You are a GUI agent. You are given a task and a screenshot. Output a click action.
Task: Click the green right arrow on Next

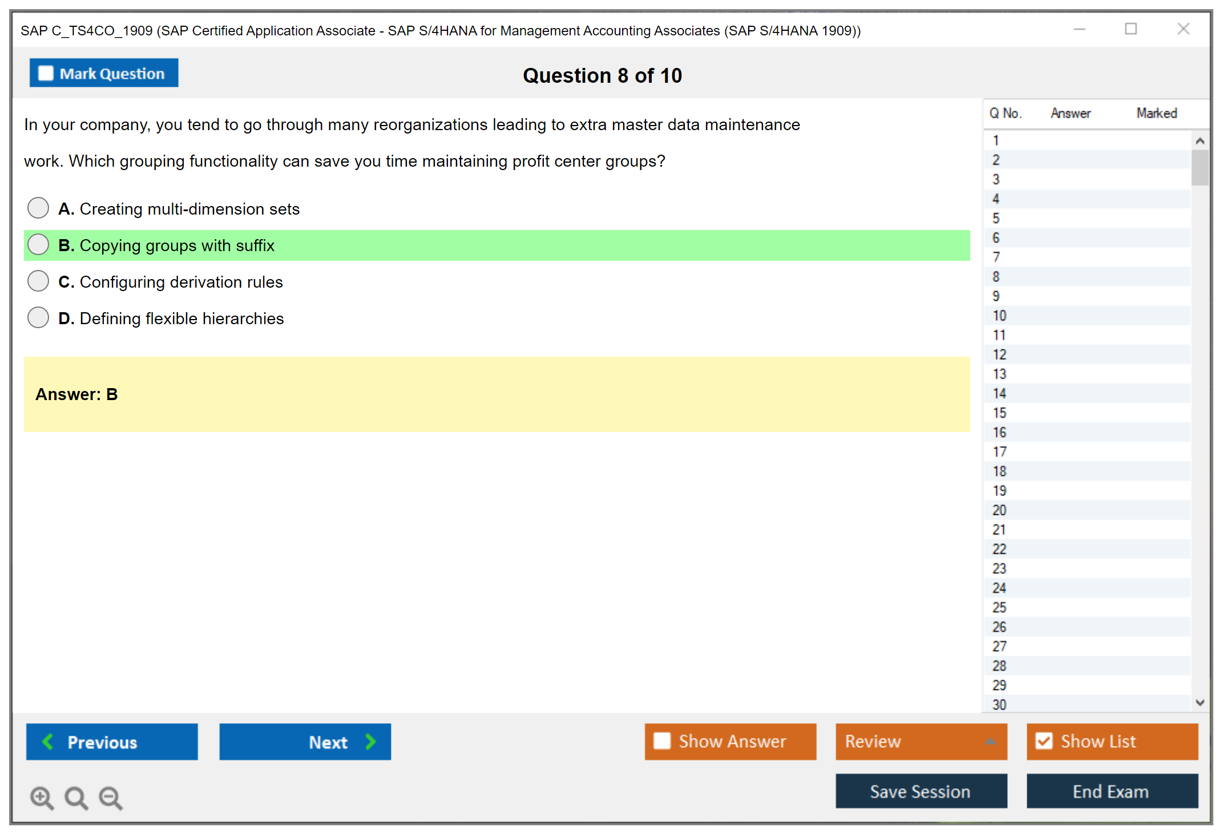[371, 741]
